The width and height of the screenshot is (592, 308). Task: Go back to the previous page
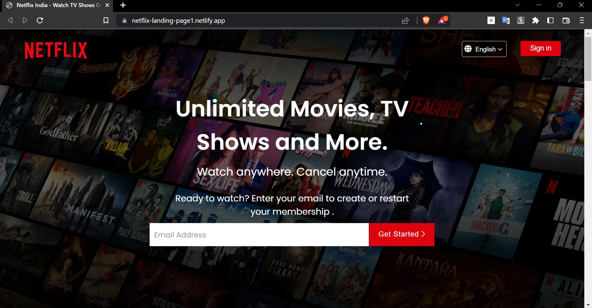pyautogui.click(x=10, y=20)
